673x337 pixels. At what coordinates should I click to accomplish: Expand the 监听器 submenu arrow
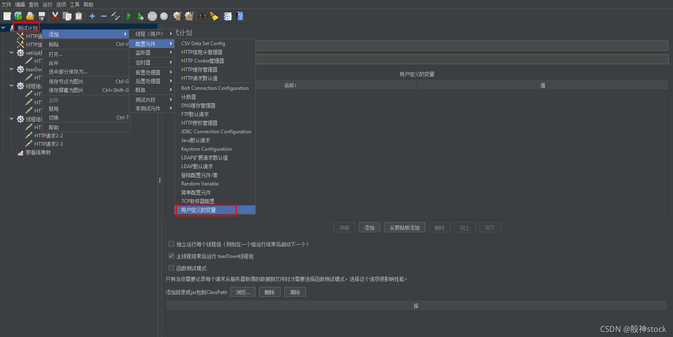(x=171, y=53)
